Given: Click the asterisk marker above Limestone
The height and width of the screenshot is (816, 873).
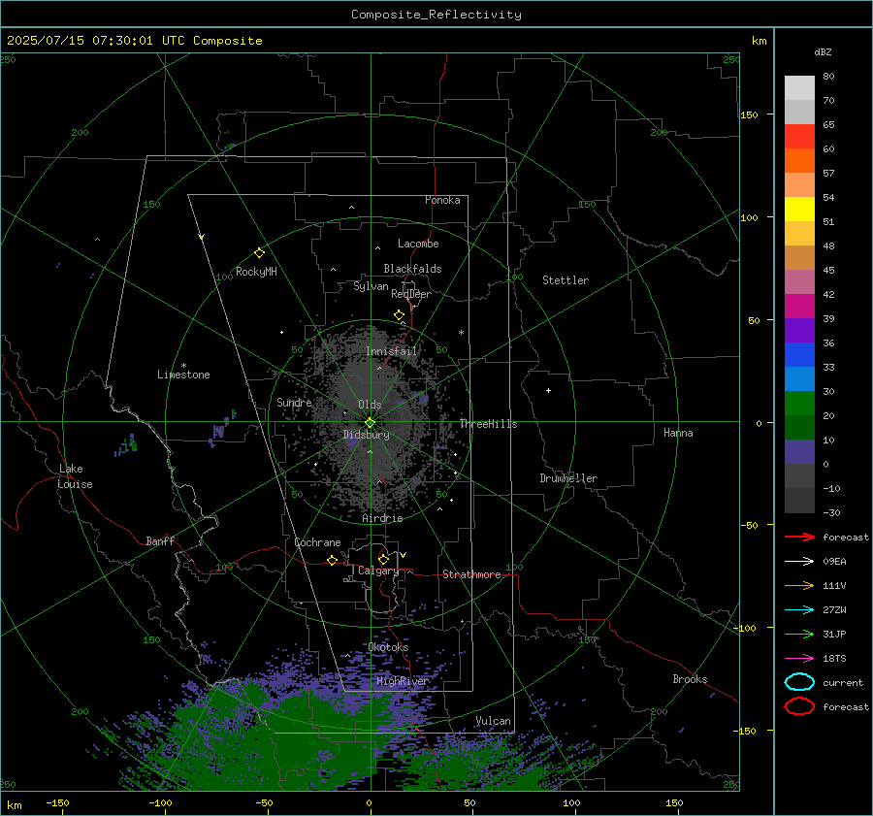Looking at the screenshot, I should pyautogui.click(x=183, y=366).
